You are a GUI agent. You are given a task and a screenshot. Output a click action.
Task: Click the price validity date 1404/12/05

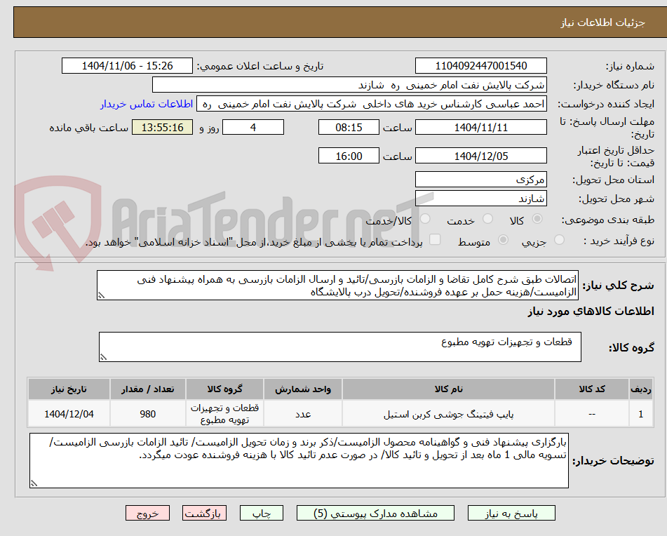tap(481, 156)
